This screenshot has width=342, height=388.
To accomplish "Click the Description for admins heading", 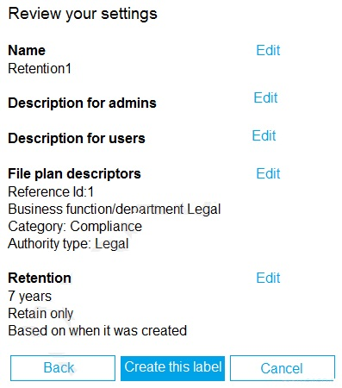I will coord(82,103).
